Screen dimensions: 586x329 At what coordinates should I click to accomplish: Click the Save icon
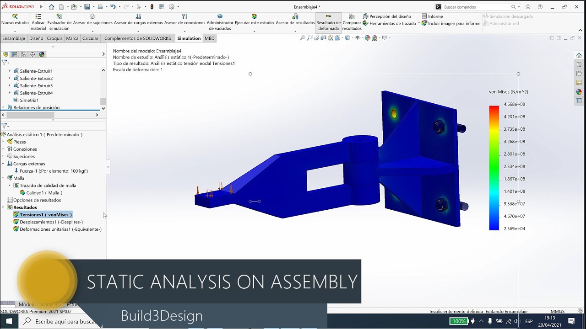pos(88,7)
